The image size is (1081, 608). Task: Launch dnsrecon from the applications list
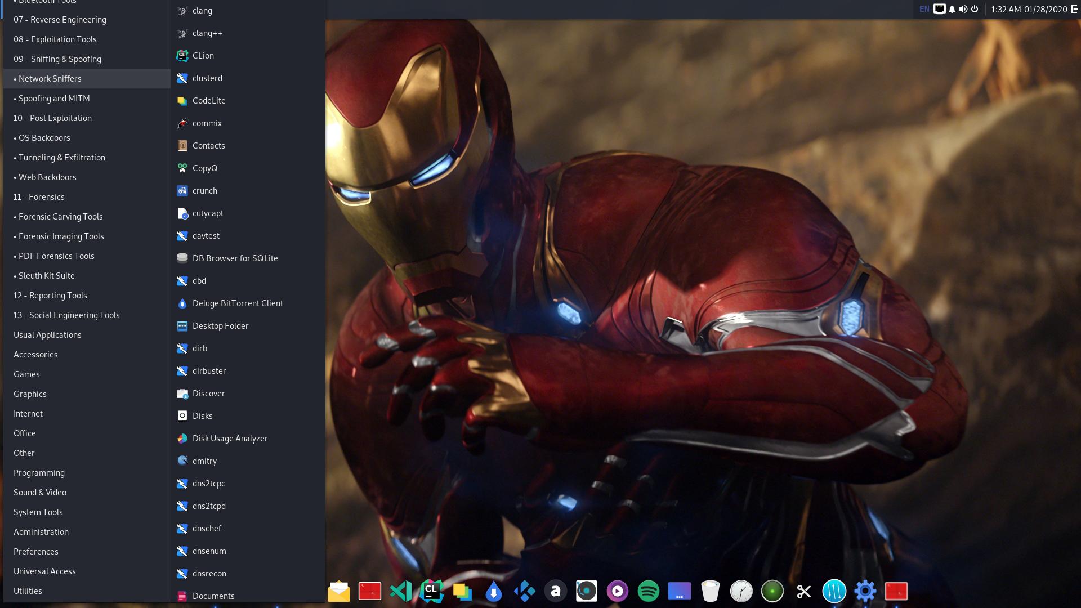coord(248,574)
